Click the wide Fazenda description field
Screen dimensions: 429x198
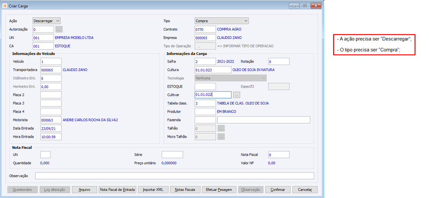tap(264, 120)
